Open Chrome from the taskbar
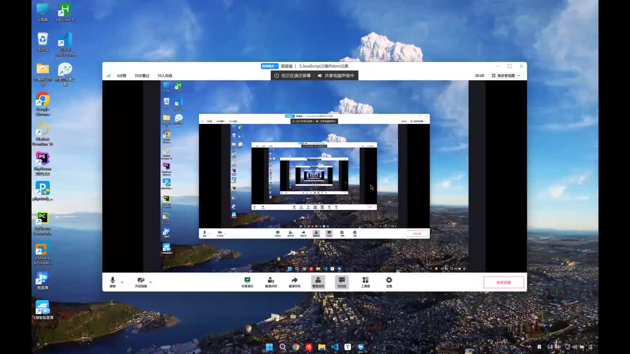The width and height of the screenshot is (630, 354). click(296, 347)
